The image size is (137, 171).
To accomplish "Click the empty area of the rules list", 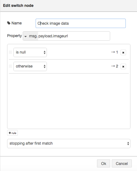I will 69,101.
